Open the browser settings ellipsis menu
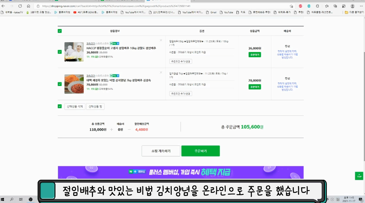 (x=361, y=6)
